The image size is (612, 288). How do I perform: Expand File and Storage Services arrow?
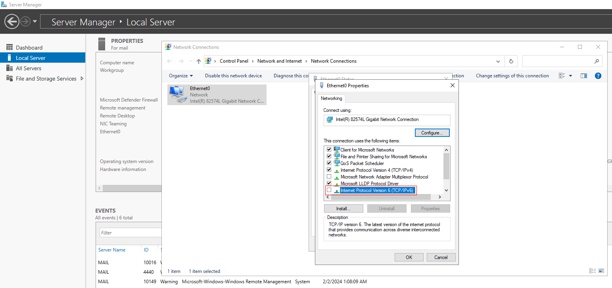82,79
